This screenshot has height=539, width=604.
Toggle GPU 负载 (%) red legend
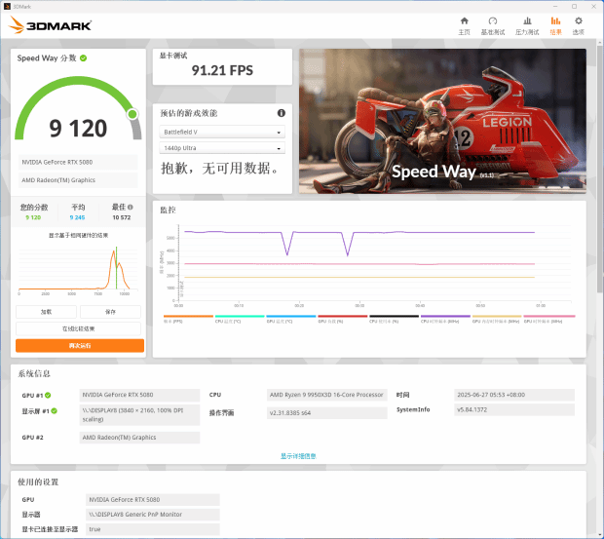point(343,319)
